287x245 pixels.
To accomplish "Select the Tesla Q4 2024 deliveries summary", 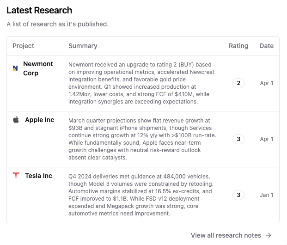I will click(141, 195).
